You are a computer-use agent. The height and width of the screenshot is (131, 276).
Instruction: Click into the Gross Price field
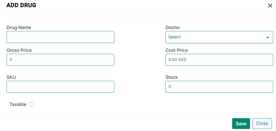pyautogui.click(x=60, y=60)
